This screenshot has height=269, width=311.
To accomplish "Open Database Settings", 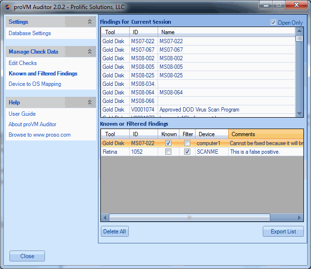I will (30, 33).
